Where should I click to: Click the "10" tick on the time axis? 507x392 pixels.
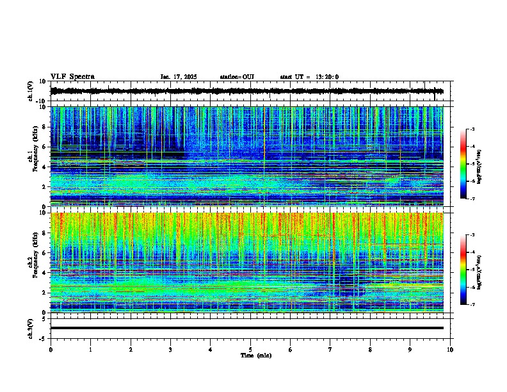[x=450, y=350]
